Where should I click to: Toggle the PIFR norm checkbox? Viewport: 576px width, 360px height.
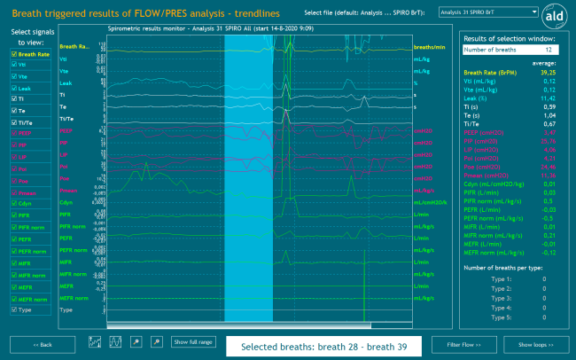pos(14,227)
